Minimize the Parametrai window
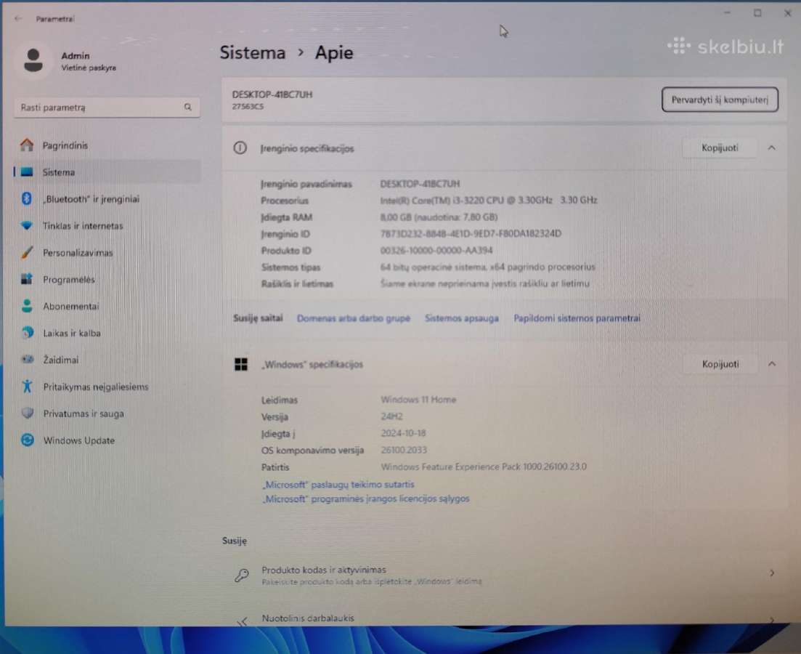This screenshot has width=801, height=654. tap(727, 13)
